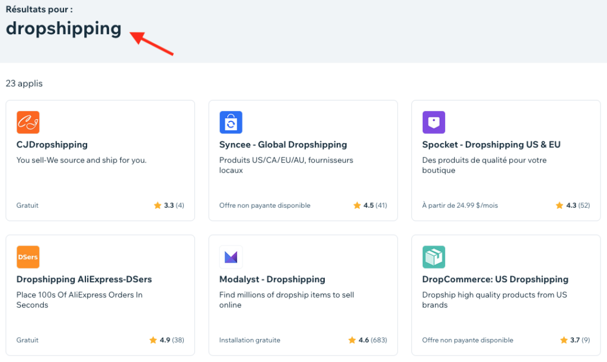
Task: Click the 3.3 (4) rating text
Action: [174, 205]
